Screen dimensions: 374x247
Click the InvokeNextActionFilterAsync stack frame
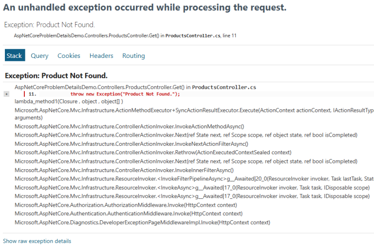coord(131,143)
